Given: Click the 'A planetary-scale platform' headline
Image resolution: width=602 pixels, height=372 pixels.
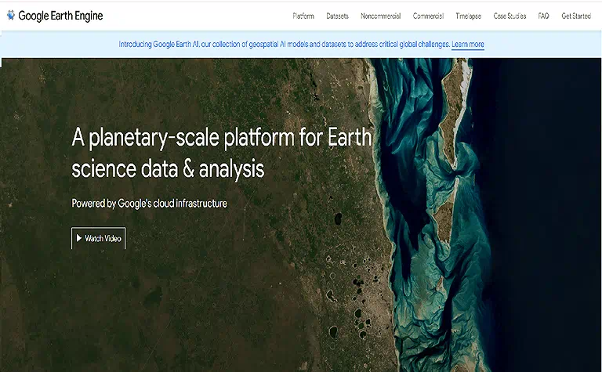Looking at the screenshot, I should coord(222,153).
